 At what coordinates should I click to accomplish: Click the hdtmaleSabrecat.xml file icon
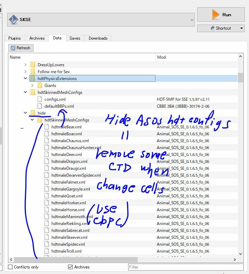tap(47, 231)
